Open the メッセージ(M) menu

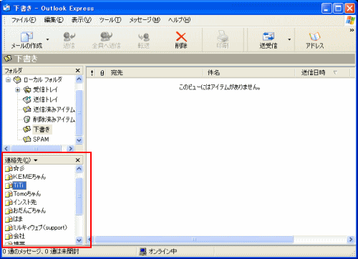[x=145, y=20]
